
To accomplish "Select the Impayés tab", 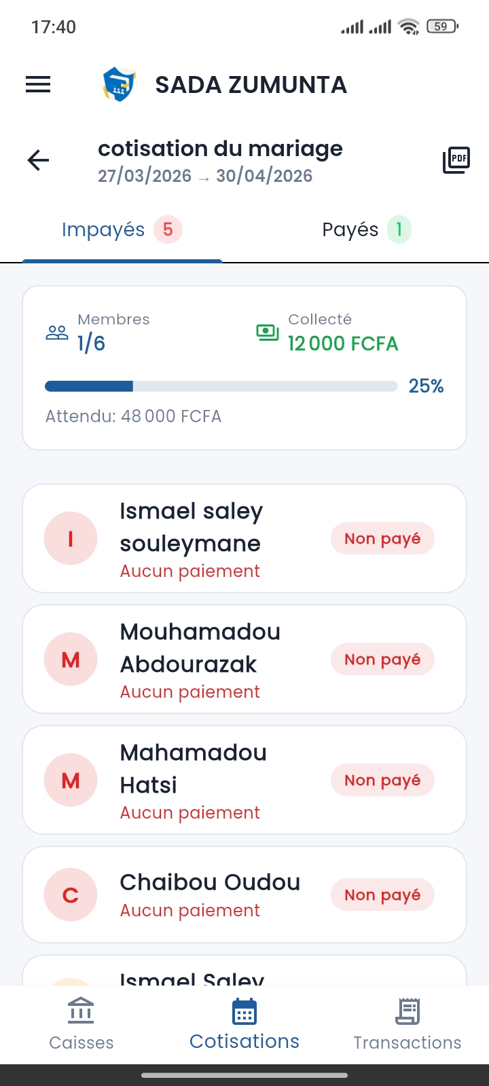I will click(x=122, y=230).
